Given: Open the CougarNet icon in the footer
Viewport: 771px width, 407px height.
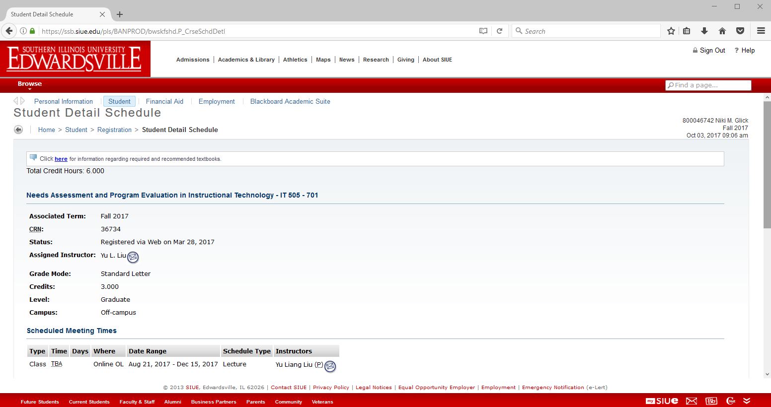Looking at the screenshot, I should point(730,401).
